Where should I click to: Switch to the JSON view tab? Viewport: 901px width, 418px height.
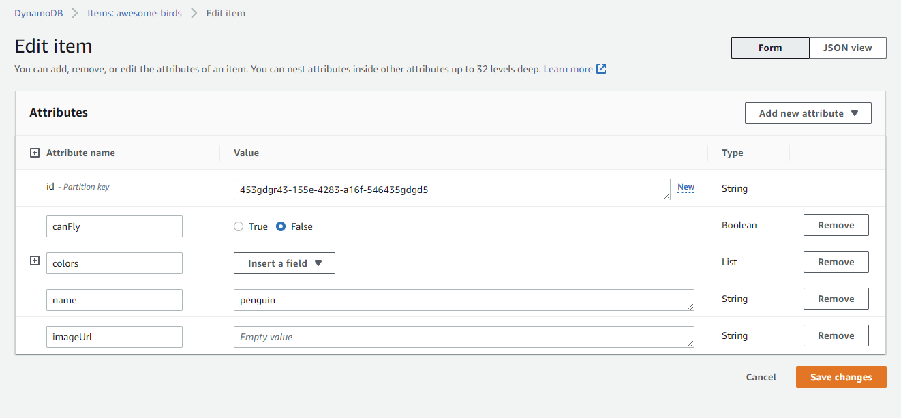pyautogui.click(x=847, y=48)
